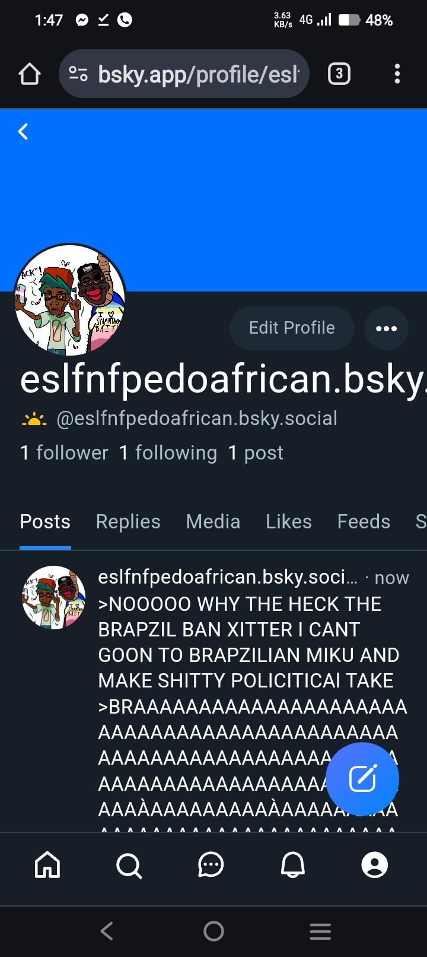Open notifications bell icon
Viewport: 427px width, 957px height.
point(292,865)
